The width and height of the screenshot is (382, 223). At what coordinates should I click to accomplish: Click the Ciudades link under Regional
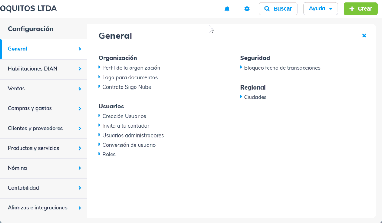pyautogui.click(x=255, y=97)
